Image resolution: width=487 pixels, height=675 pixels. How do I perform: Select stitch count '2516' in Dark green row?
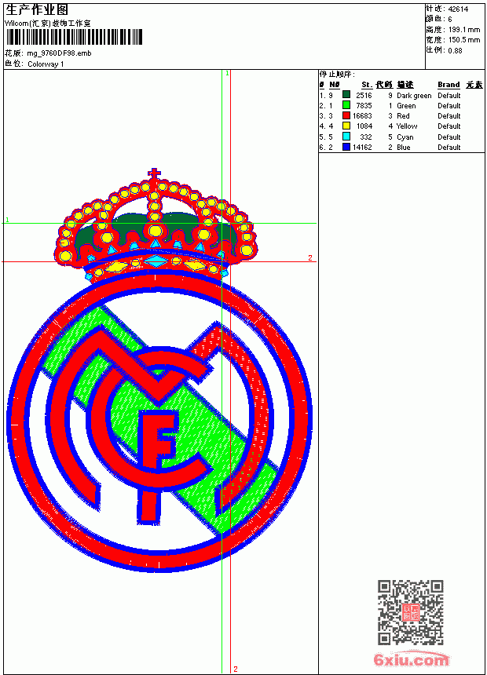(364, 95)
